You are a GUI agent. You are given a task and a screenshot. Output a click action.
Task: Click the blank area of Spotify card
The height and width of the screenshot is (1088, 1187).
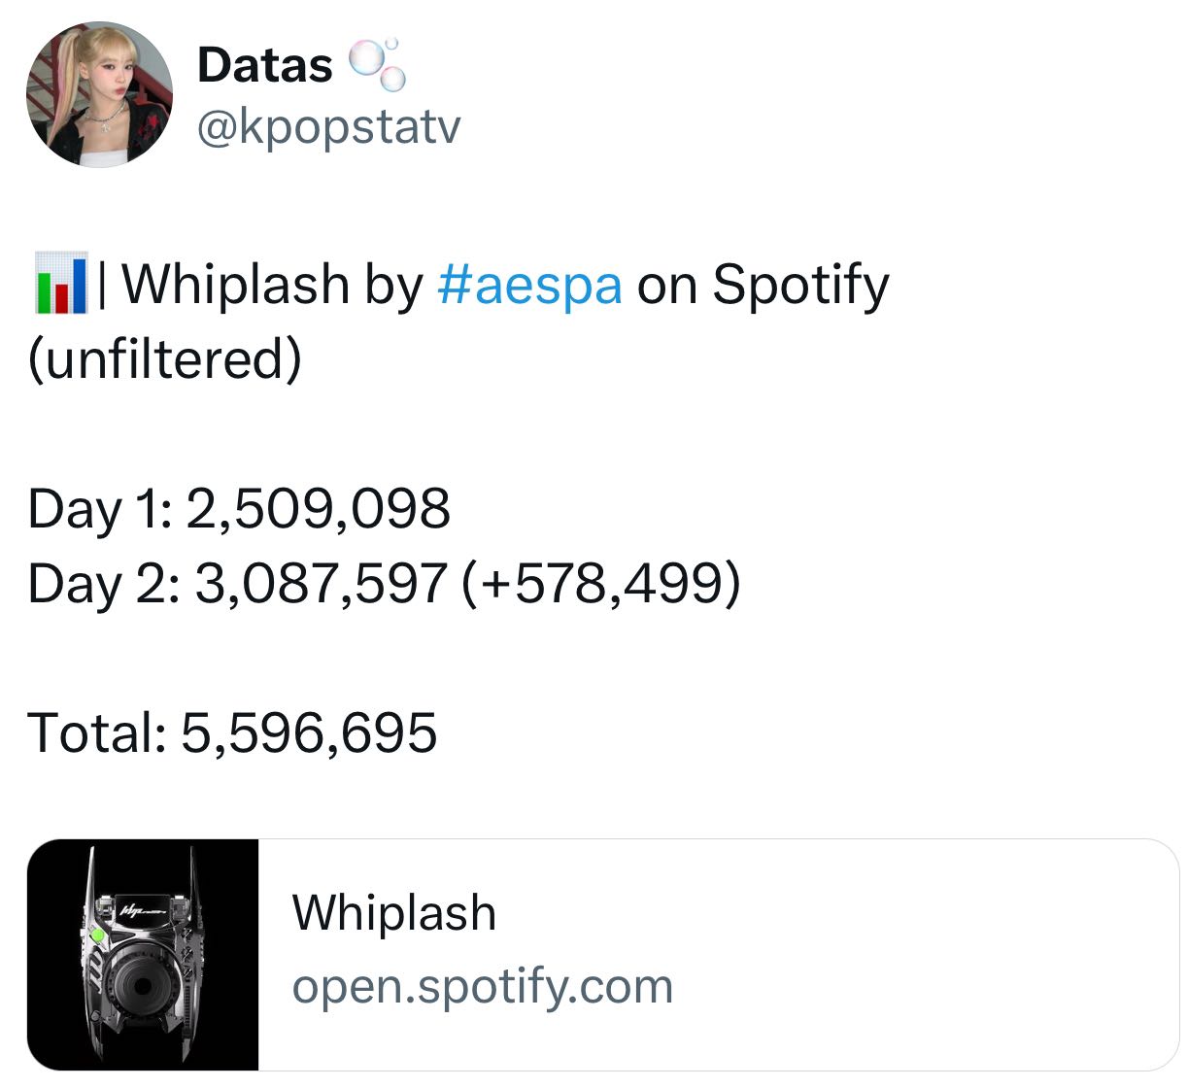pyautogui.click(x=923, y=955)
